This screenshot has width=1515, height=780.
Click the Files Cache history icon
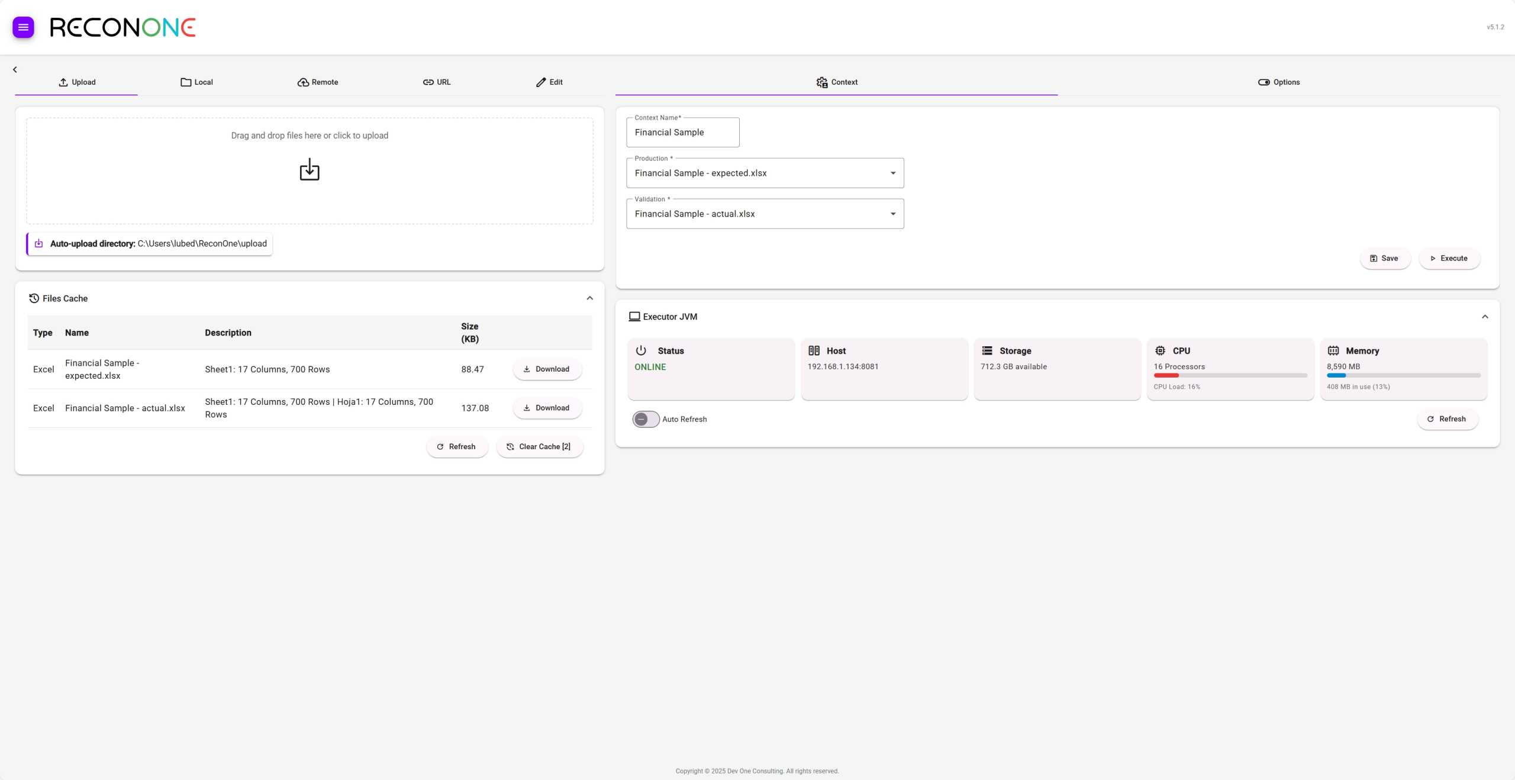pyautogui.click(x=34, y=298)
